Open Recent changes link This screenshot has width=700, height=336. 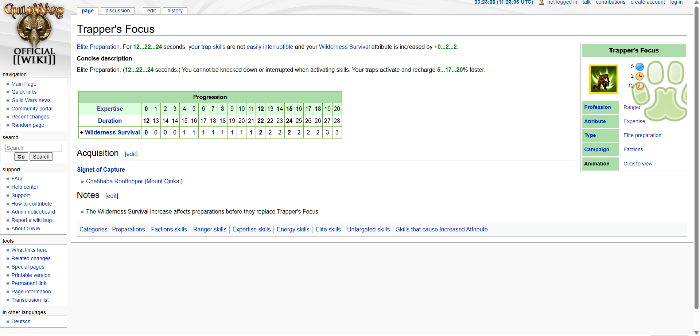point(30,117)
